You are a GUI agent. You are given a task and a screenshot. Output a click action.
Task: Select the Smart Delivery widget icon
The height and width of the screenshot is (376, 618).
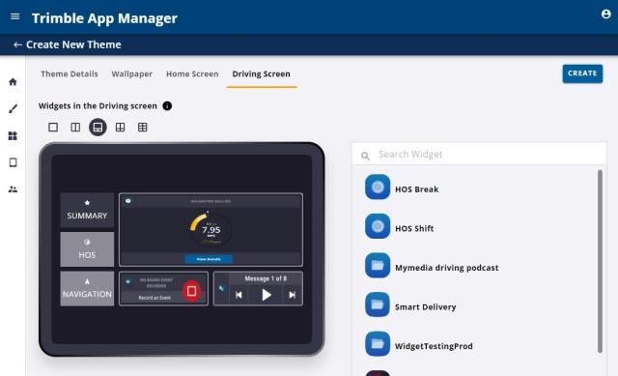[378, 304]
